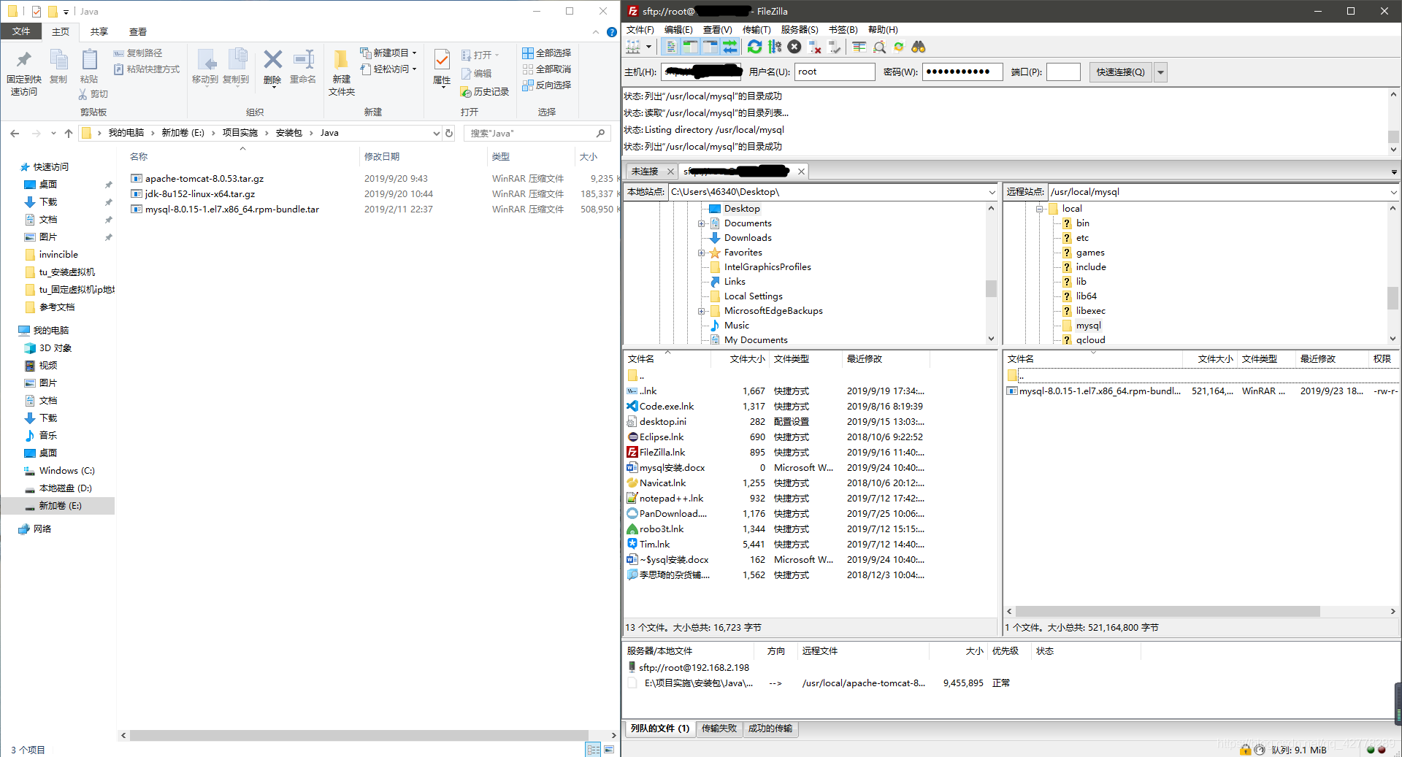The image size is (1402, 757).
Task: Cancel current operation with the black X icon
Action: point(794,47)
